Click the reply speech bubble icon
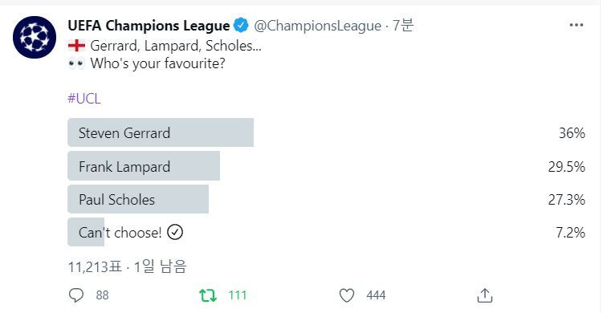The width and height of the screenshot is (603, 313). coord(76,295)
